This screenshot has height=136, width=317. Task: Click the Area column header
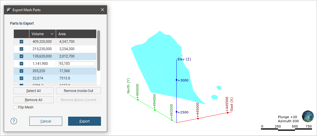[x=76, y=34]
